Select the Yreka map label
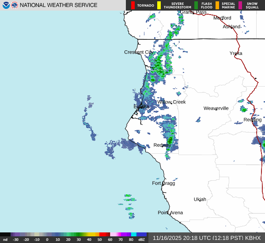The image size is (265, 243). 236,53
